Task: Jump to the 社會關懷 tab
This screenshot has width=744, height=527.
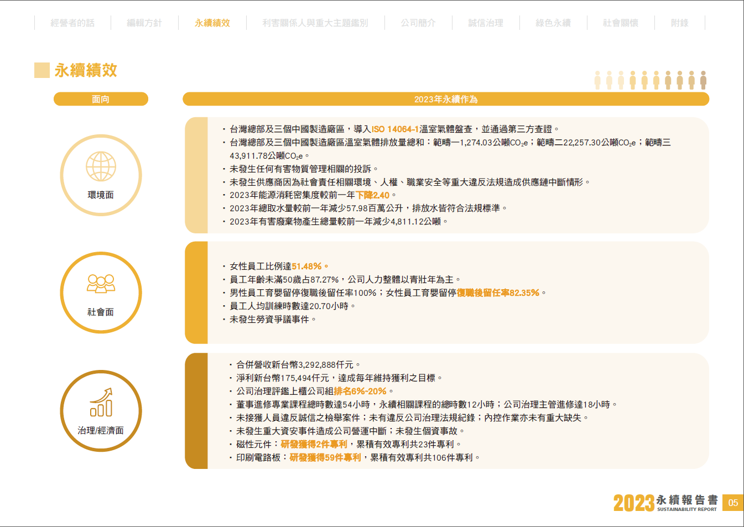Action: point(621,23)
